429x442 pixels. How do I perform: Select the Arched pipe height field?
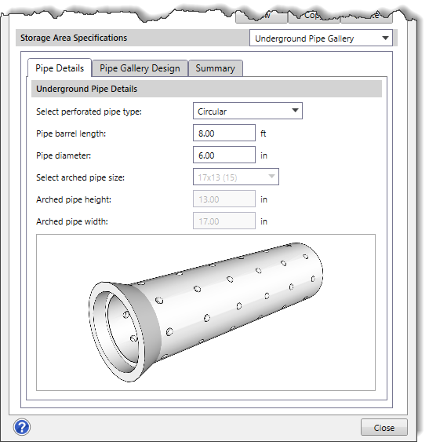[224, 199]
